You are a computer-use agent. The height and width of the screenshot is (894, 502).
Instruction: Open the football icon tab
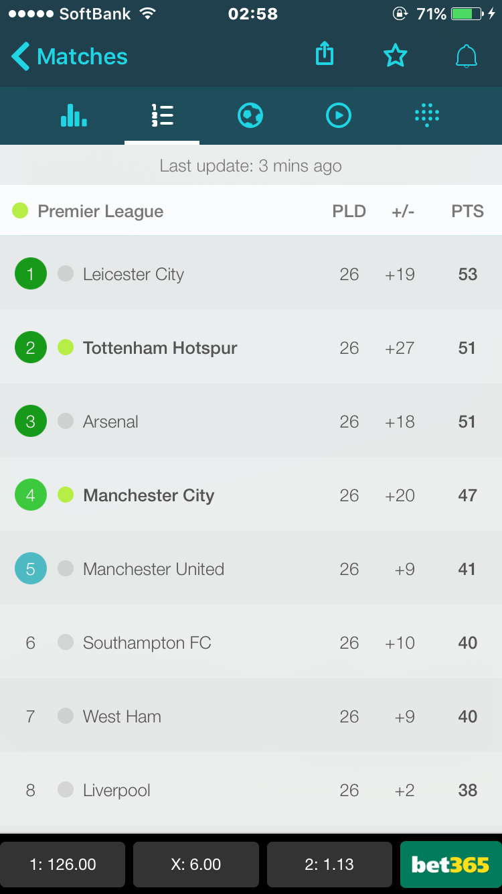coord(250,115)
